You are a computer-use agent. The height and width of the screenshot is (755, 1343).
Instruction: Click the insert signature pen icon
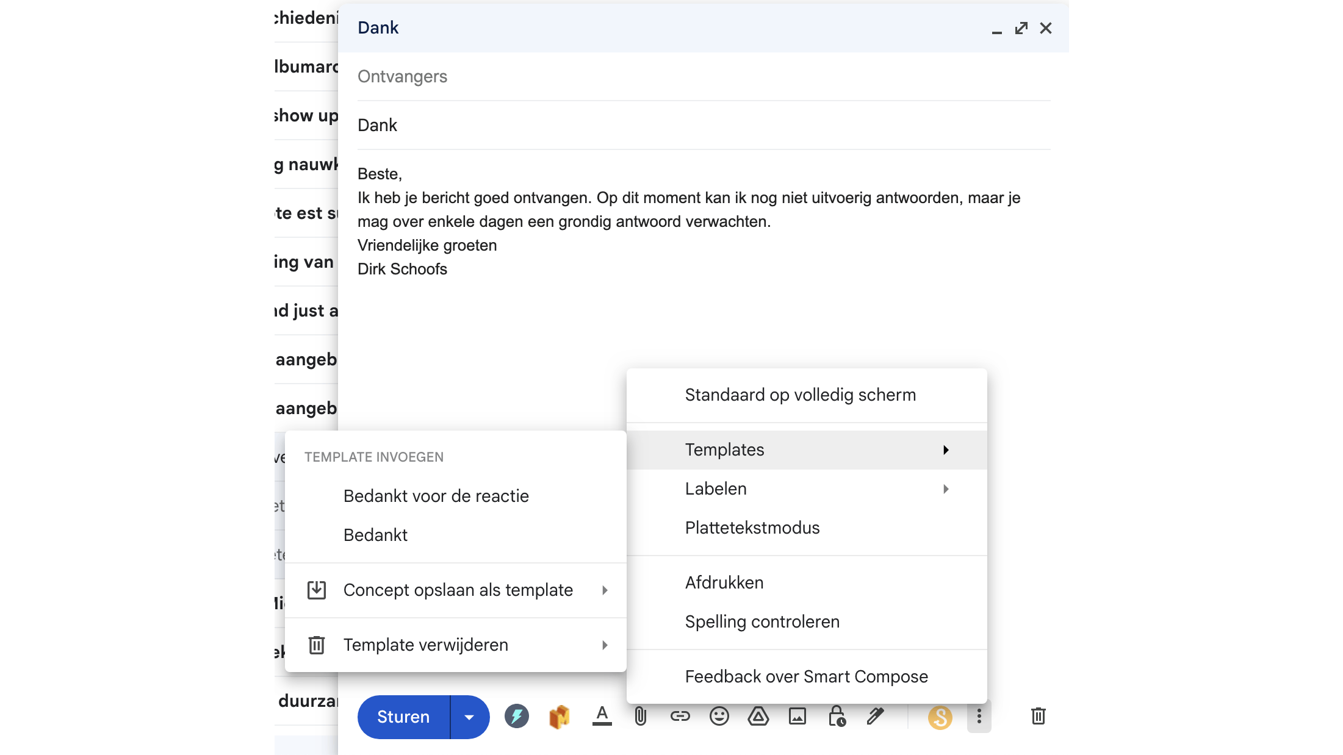tap(876, 716)
